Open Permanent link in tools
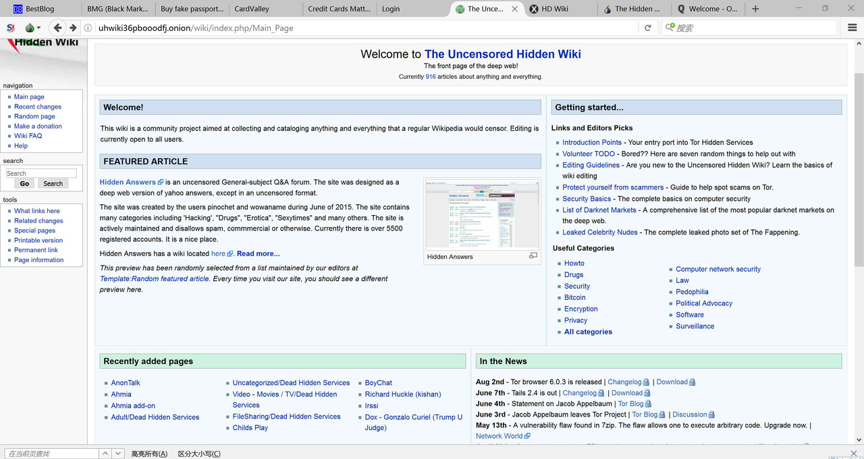Viewport: 864px width, 459px height. point(36,250)
